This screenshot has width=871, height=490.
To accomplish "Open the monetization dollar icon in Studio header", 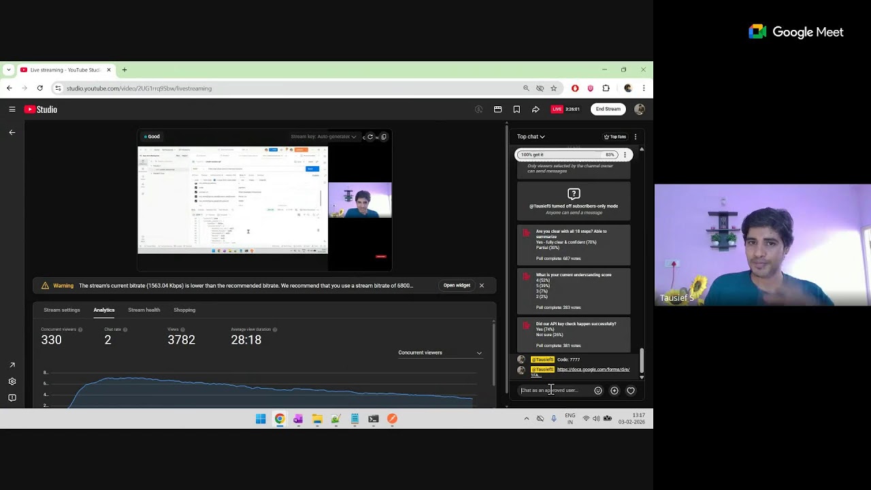I will (478, 109).
